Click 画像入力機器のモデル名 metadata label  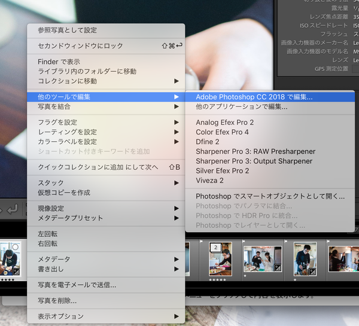(x=317, y=51)
